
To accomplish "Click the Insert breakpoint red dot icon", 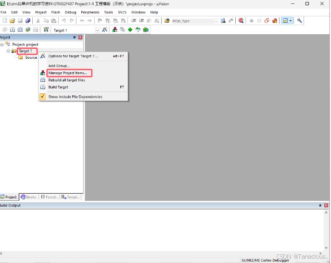I will [x=251, y=21].
